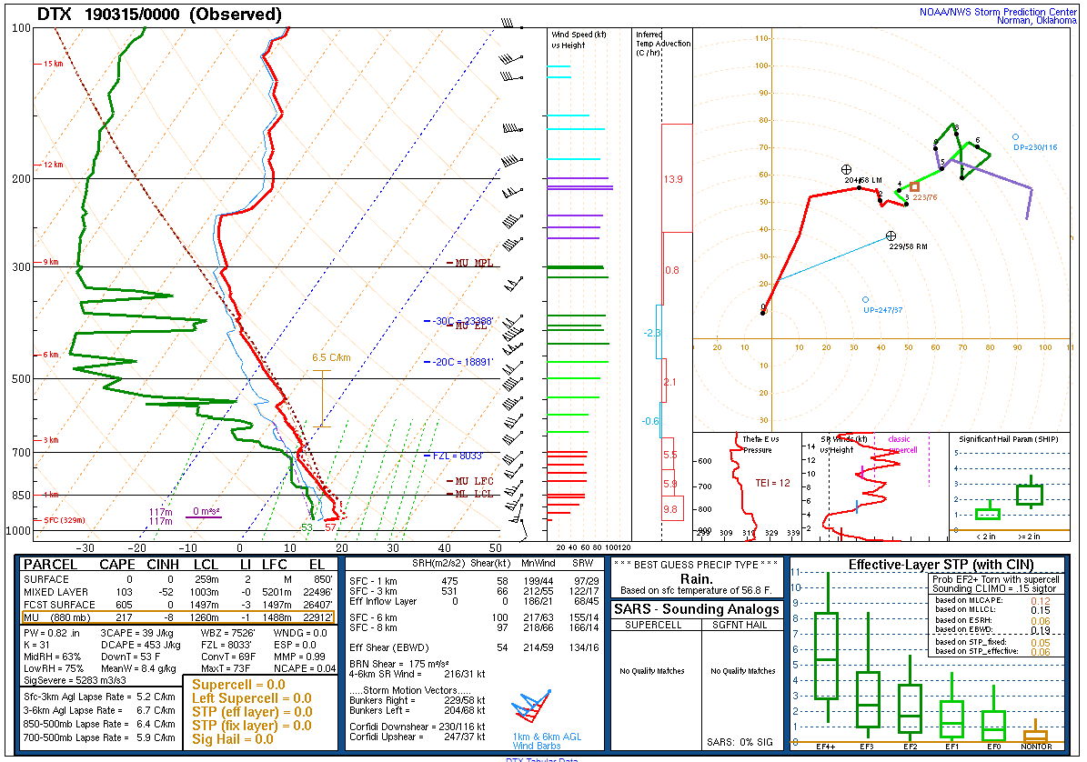Click 700-500mb Lapse Rate row
Screen dimensions: 1087x762
(99, 737)
